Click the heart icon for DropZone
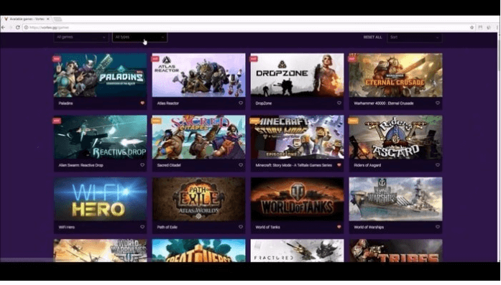The height and width of the screenshot is (285, 501). (x=339, y=103)
